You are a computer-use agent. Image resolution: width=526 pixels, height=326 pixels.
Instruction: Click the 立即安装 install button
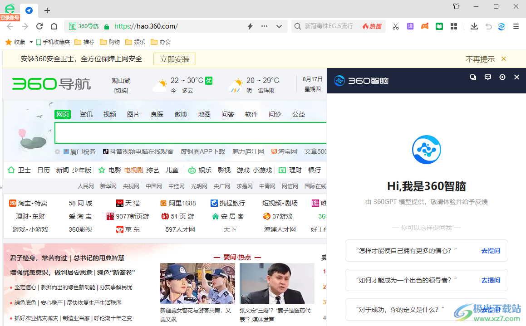click(175, 59)
